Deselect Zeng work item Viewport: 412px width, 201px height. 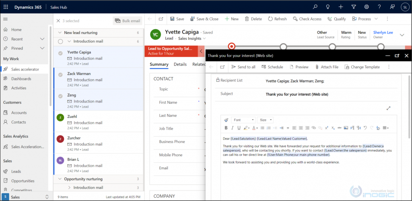tap(60, 96)
